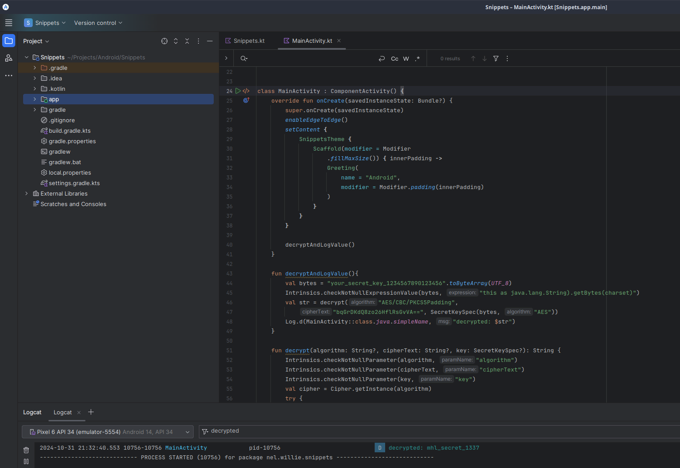Image resolution: width=680 pixels, height=468 pixels.
Task: Expand the .gradle folder
Action: click(35, 68)
